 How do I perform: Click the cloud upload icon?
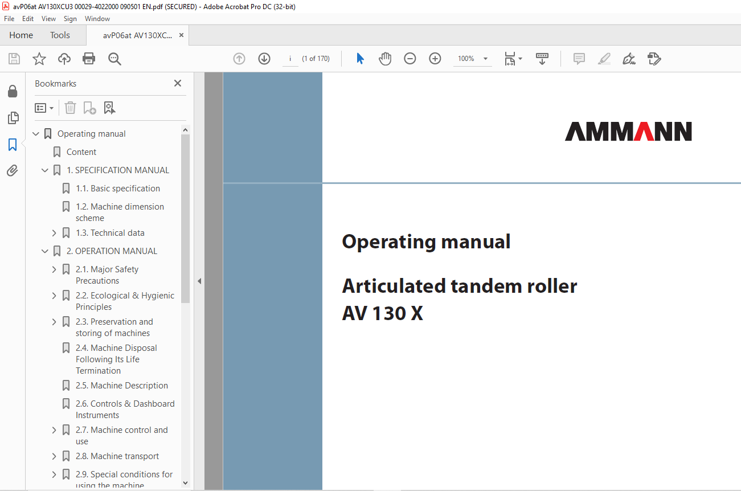[64, 59]
